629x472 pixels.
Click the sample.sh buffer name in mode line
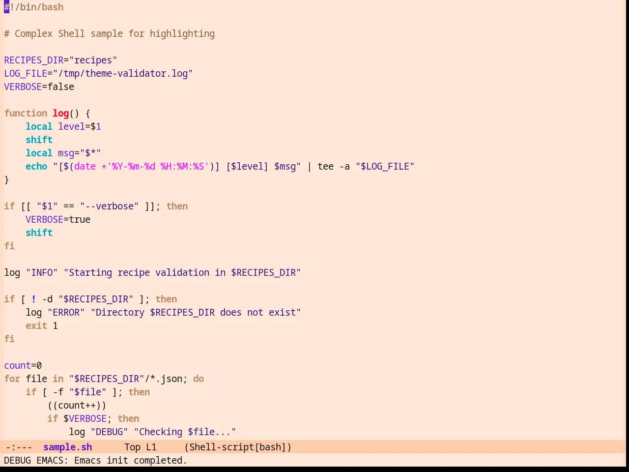(67, 447)
